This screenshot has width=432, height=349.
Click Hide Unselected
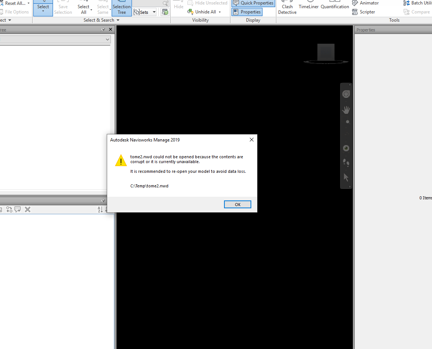click(x=208, y=3)
